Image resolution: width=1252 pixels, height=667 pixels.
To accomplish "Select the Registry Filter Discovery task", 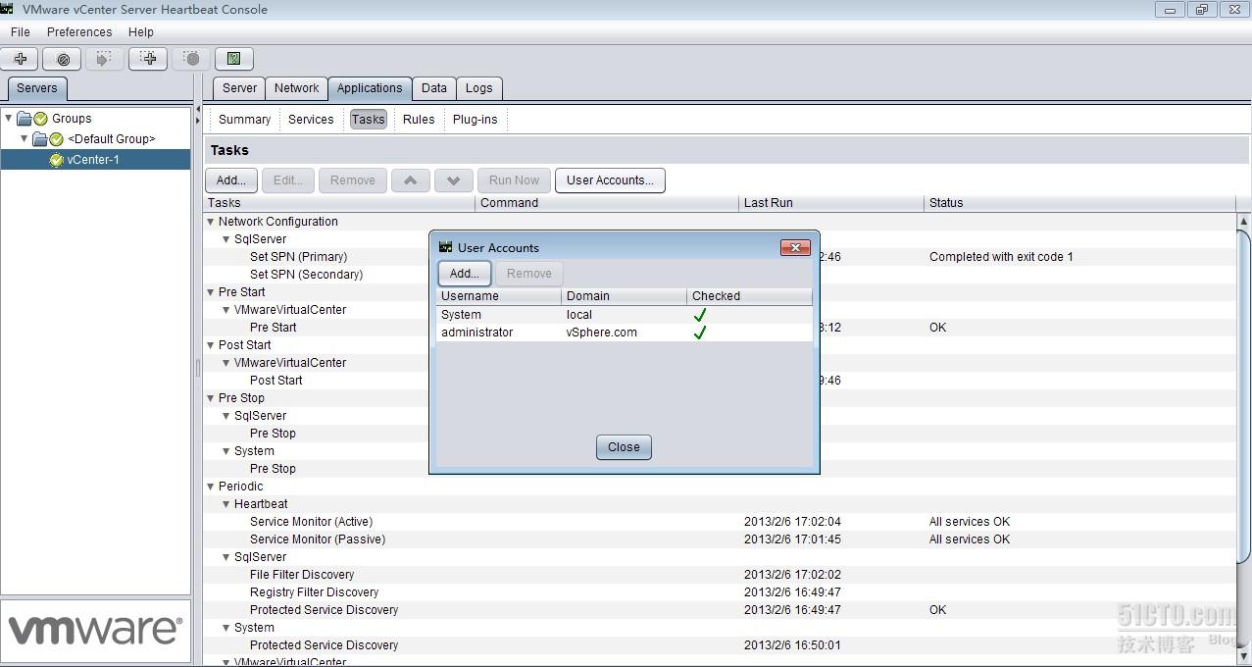I will click(314, 592).
